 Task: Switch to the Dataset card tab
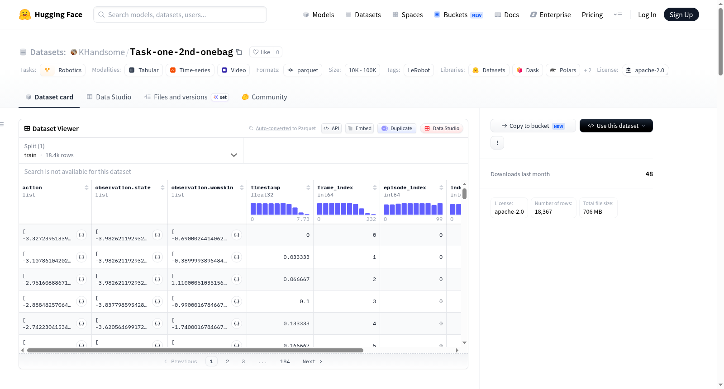tap(49, 97)
